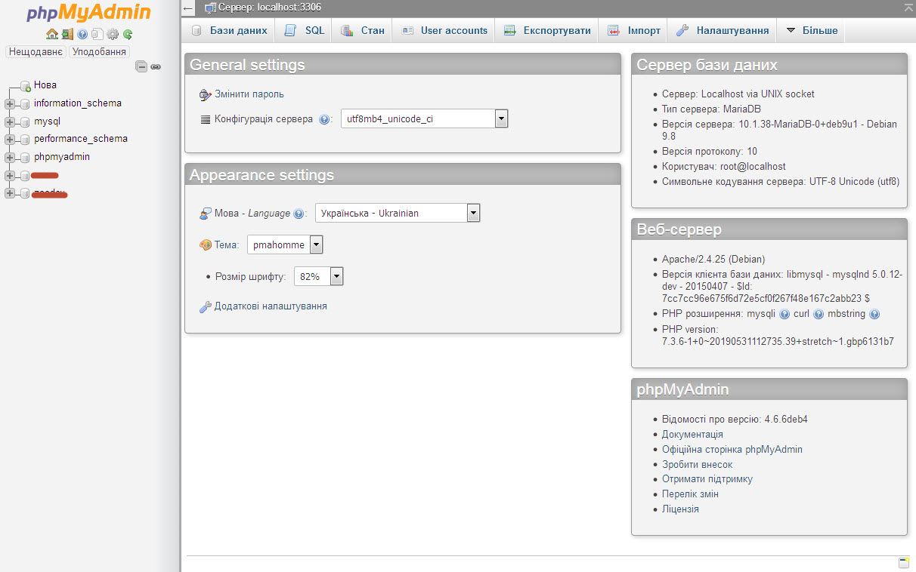Expand the performance_schema database node
Viewport: 916px width, 572px height.
coord(10,139)
